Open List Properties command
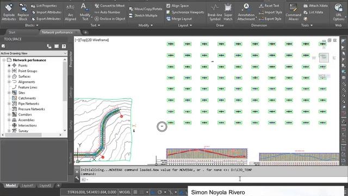 point(44,6)
